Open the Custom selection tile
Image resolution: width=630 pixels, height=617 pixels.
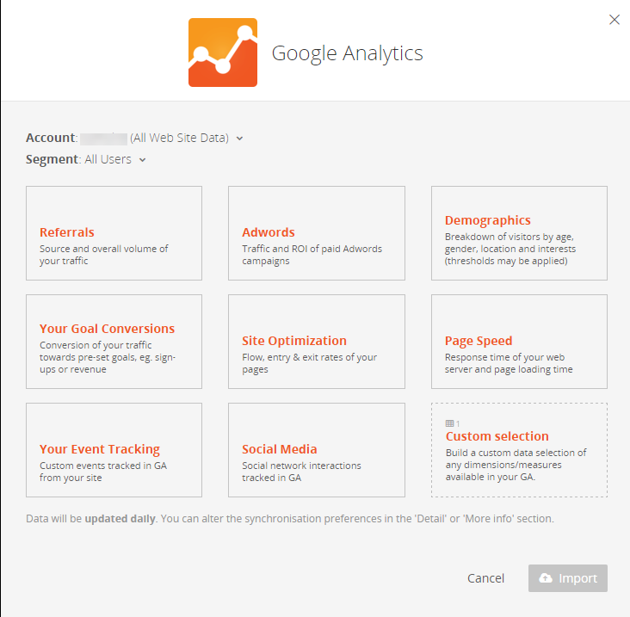pyautogui.click(x=519, y=450)
